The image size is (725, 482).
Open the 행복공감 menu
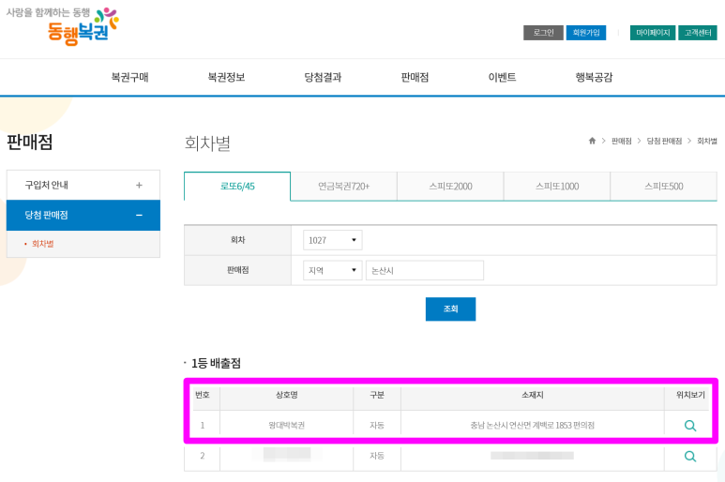click(594, 77)
